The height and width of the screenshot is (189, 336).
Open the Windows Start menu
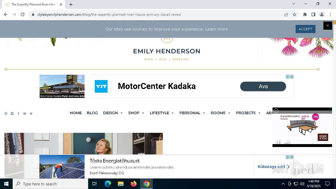tap(6, 184)
